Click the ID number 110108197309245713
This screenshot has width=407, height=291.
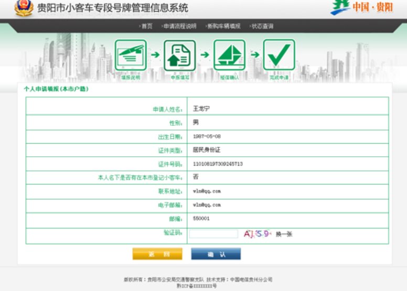click(x=218, y=164)
